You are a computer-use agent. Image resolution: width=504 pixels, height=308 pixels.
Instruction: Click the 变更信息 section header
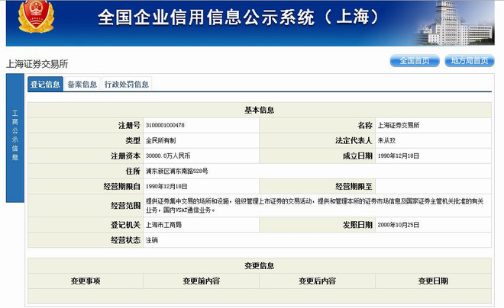click(x=260, y=265)
